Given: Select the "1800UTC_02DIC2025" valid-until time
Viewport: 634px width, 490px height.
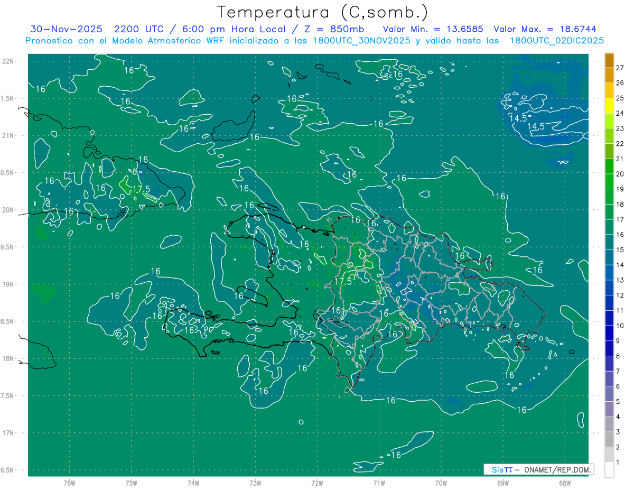Looking at the screenshot, I should tap(557, 41).
